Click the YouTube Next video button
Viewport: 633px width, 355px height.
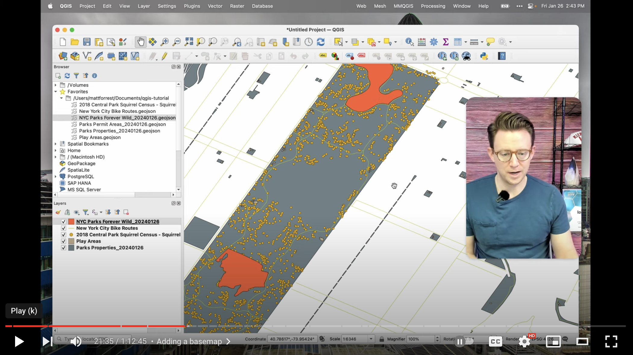click(x=47, y=341)
